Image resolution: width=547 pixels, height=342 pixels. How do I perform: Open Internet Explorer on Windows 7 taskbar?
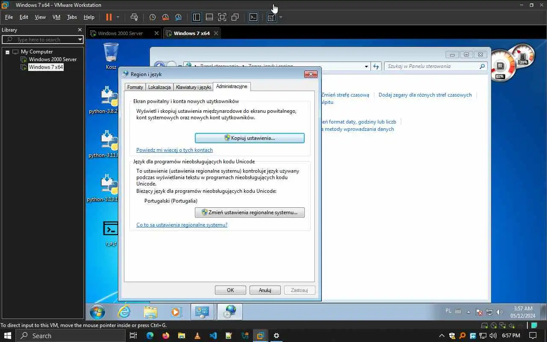coord(124,312)
